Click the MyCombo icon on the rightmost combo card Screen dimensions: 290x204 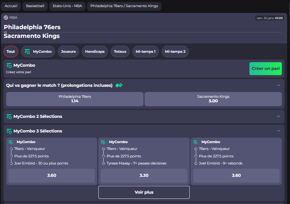click(x=196, y=142)
